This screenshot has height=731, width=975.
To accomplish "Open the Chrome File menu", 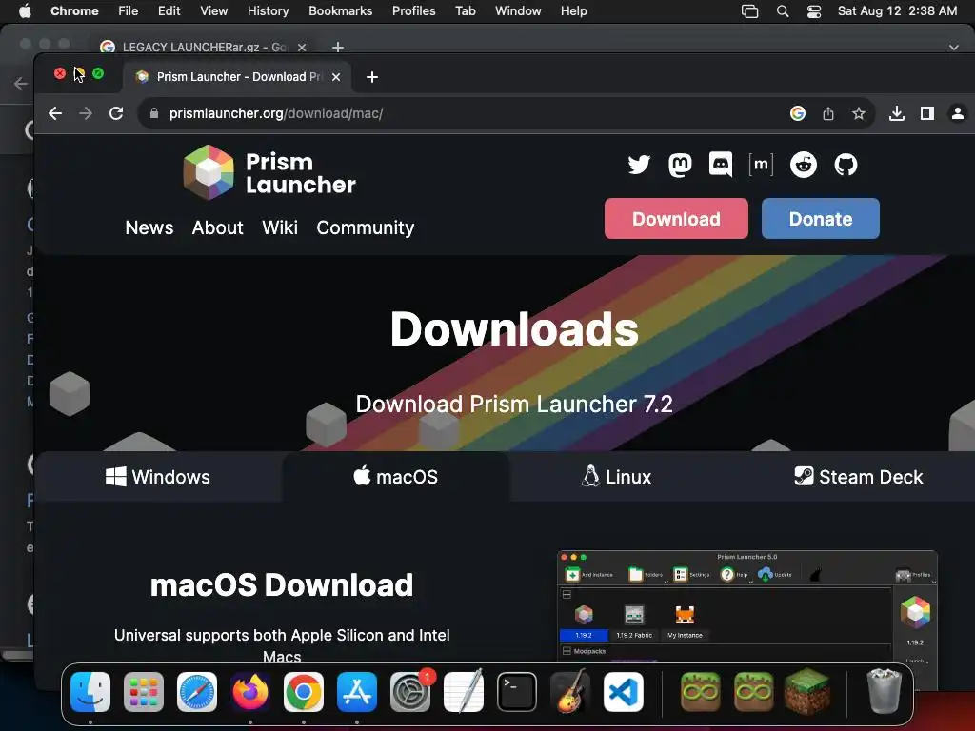I will (129, 10).
